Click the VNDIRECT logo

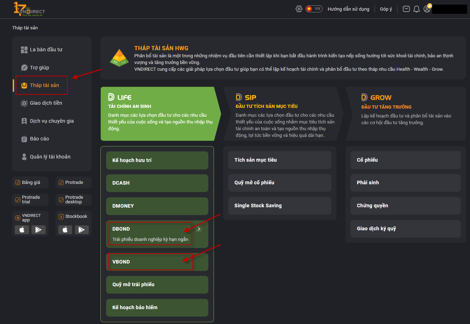29,9
